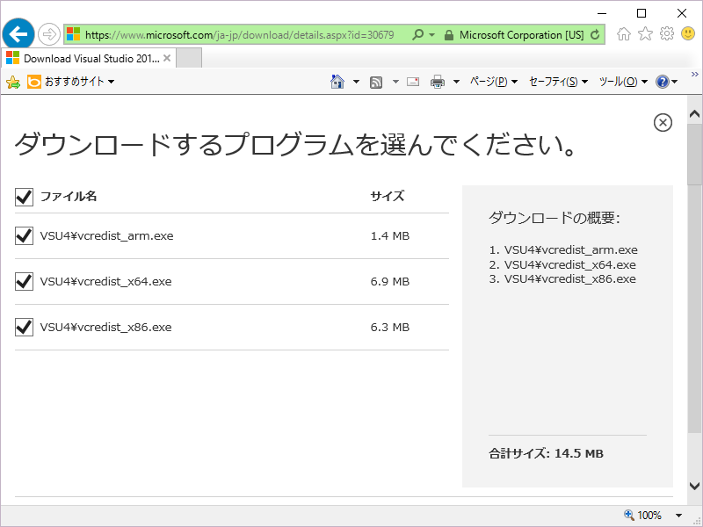Image resolution: width=703 pixels, height=527 pixels.
Task: Click the サイズ column header
Action: [388, 196]
